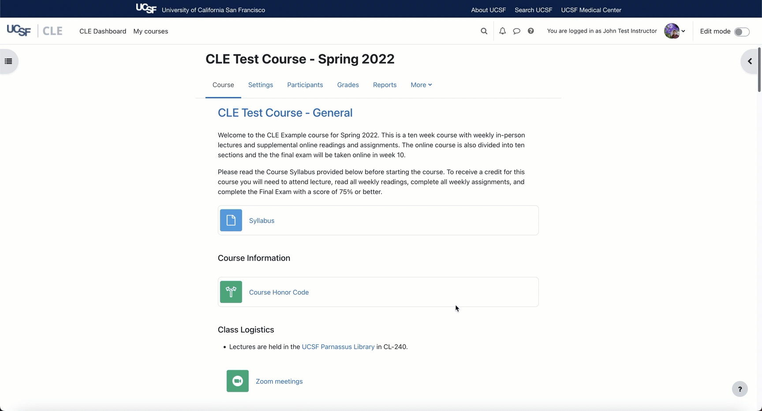Image resolution: width=762 pixels, height=411 pixels.
Task: Go to My courses
Action: point(150,31)
